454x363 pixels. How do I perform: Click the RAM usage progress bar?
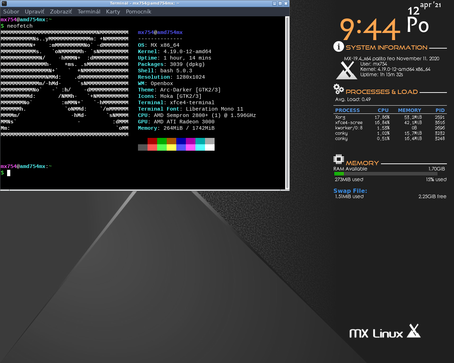tap(386, 174)
